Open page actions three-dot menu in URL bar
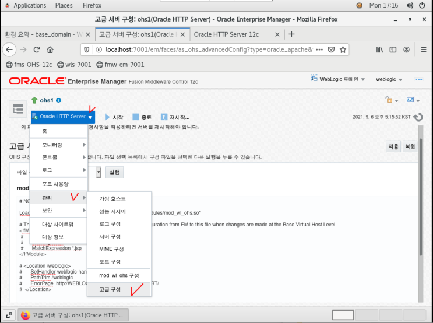This screenshot has height=323, width=433. [319, 49]
